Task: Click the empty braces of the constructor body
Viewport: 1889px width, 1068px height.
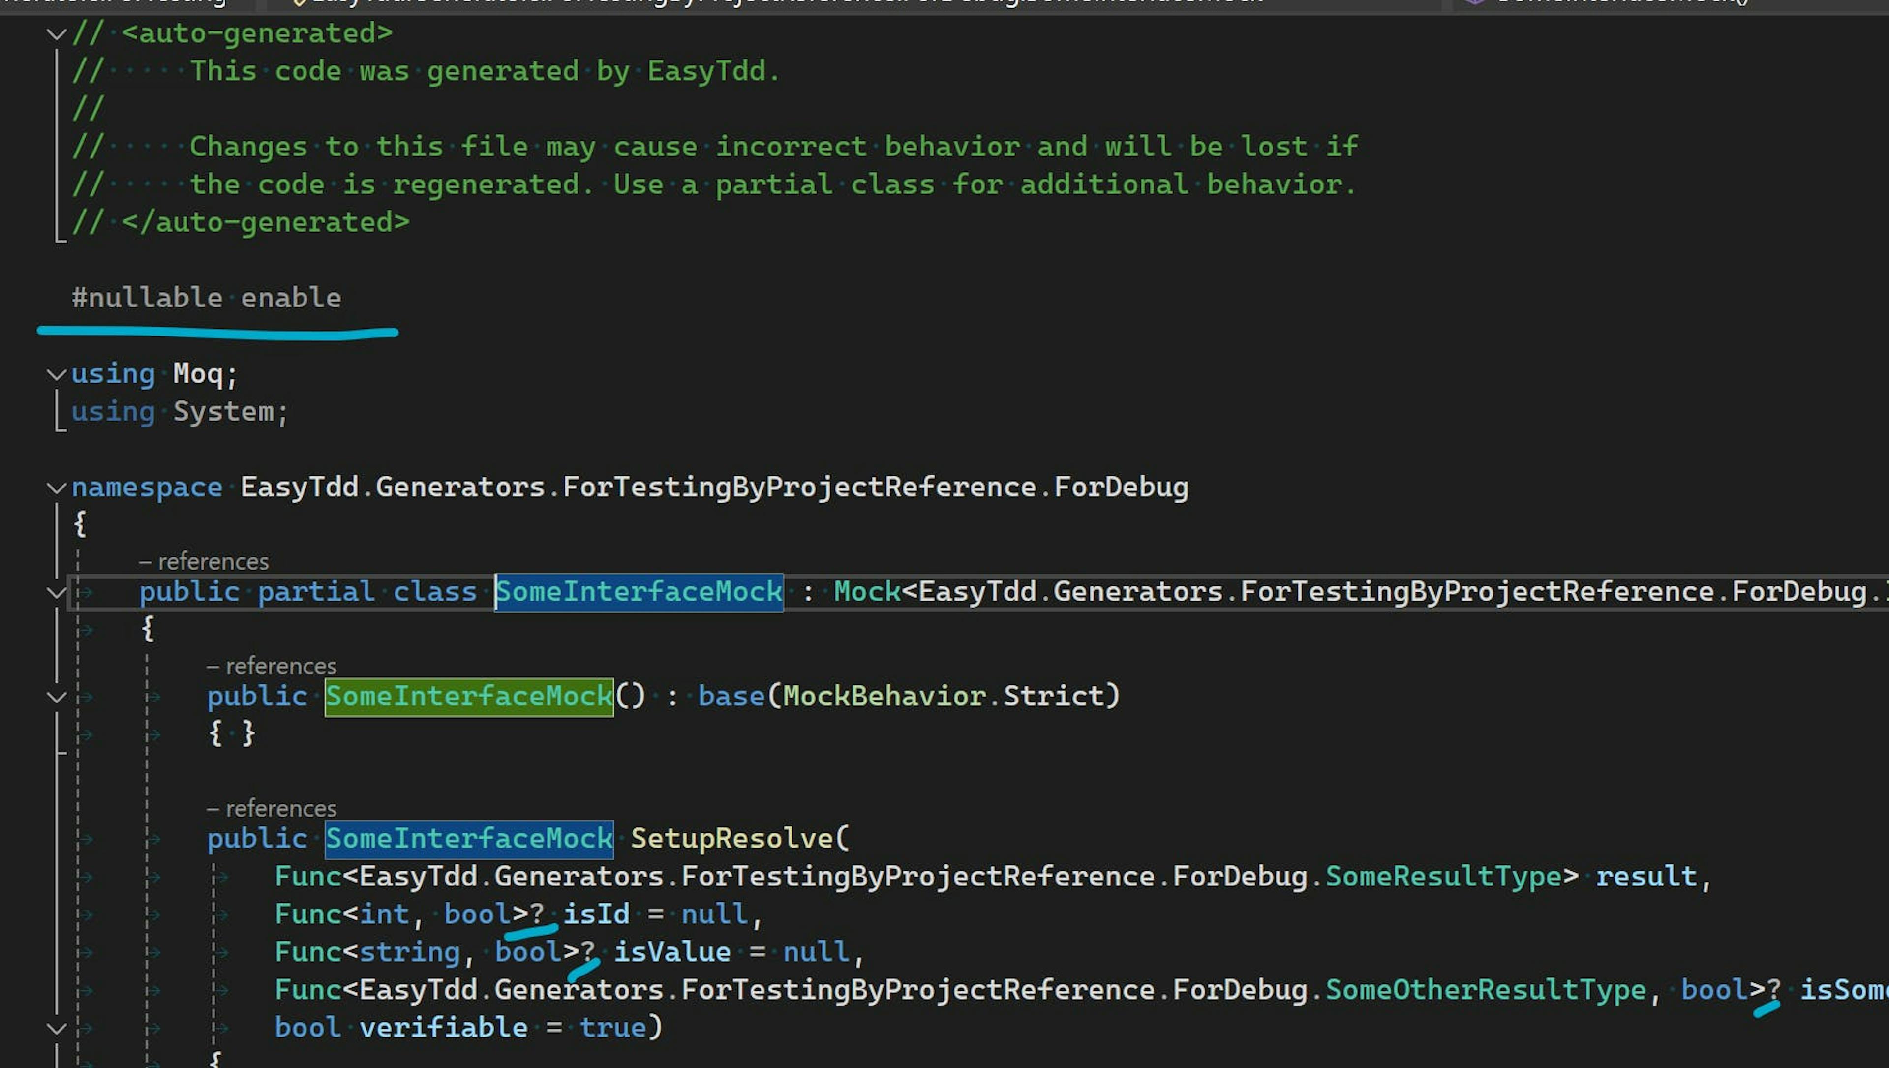Action: pyautogui.click(x=232, y=733)
